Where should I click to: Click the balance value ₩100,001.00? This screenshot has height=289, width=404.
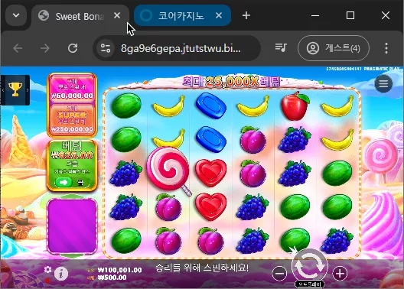coord(120,270)
